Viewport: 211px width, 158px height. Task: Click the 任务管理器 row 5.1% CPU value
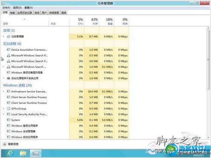click(80, 36)
